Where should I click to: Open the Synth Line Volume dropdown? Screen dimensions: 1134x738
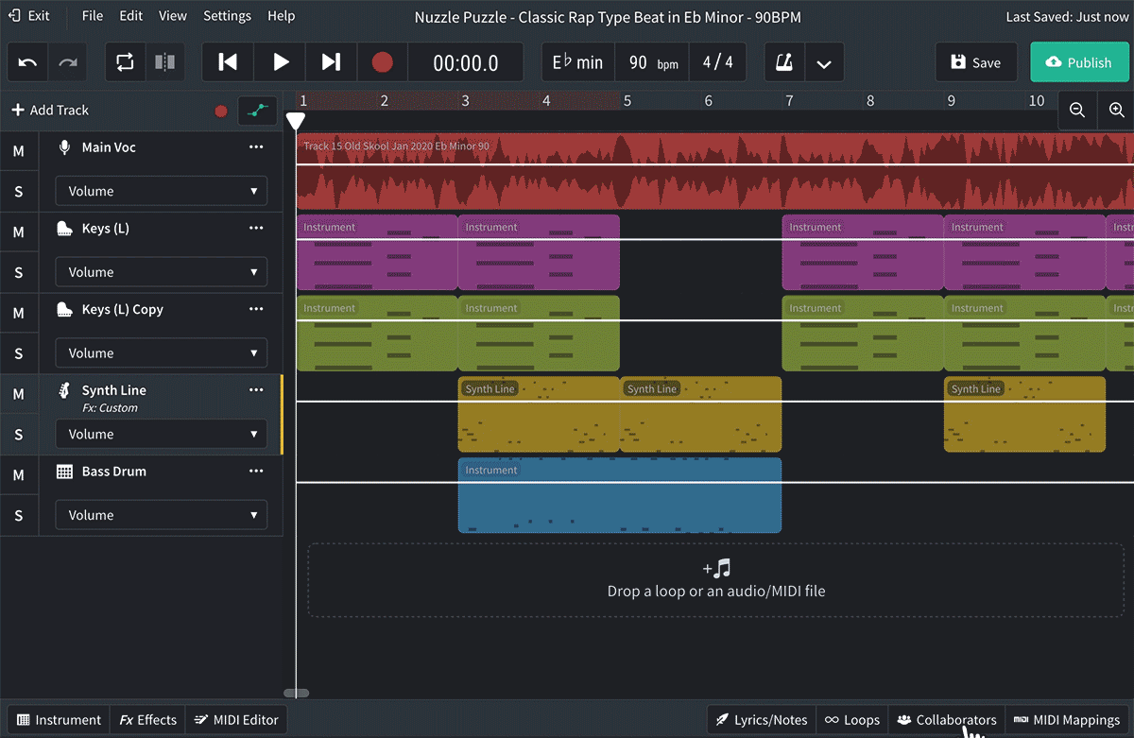[161, 434]
